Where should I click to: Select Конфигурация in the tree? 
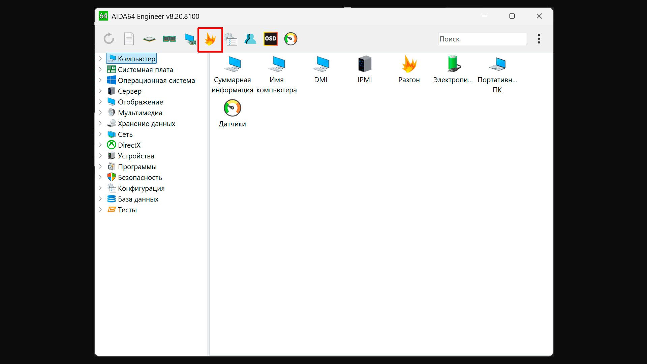pos(136,188)
